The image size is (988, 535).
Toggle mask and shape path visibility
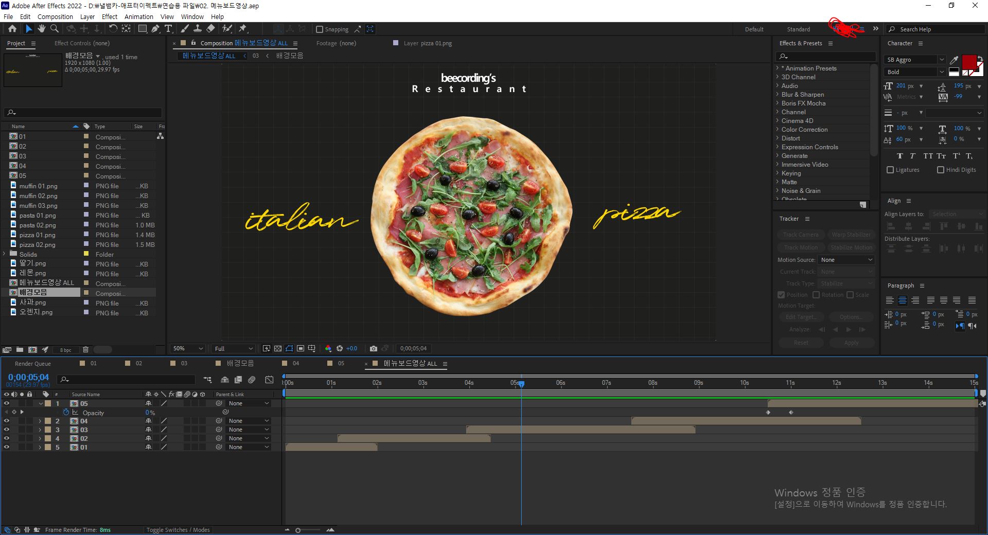(x=289, y=348)
